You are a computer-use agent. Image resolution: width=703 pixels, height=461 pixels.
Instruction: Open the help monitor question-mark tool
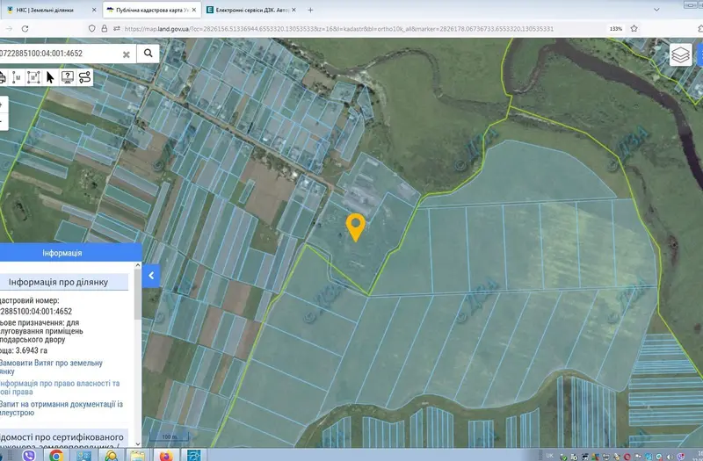(x=68, y=77)
